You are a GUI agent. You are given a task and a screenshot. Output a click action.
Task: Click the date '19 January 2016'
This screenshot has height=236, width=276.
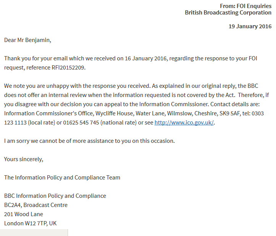pyautogui.click(x=250, y=26)
